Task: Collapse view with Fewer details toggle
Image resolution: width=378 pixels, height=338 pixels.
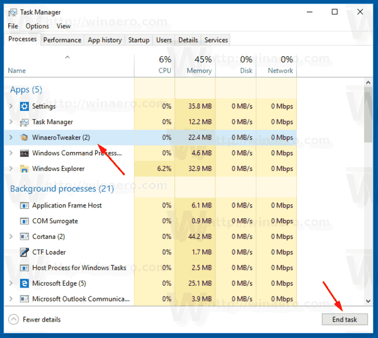Action: pos(35,320)
